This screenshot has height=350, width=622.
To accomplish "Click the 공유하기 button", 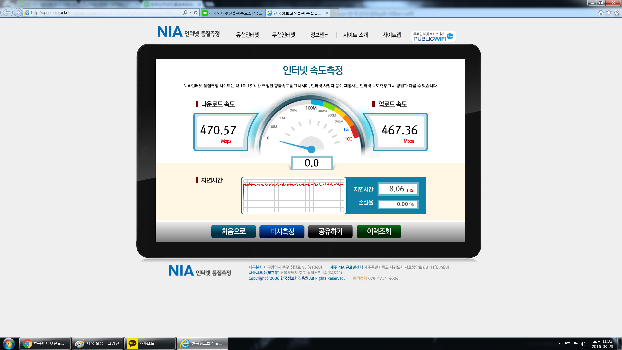I will (330, 231).
